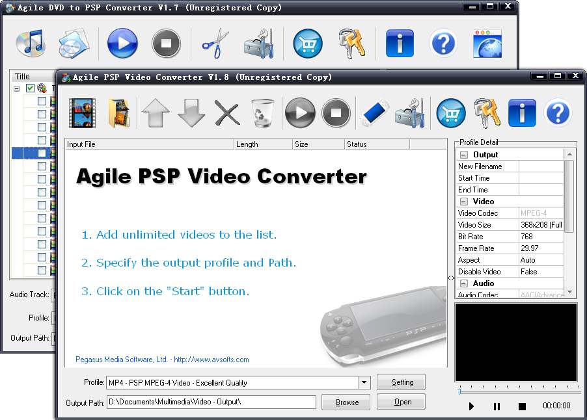Screen dimensions: 587x420
Task: Play the preview video
Action: 471,406
